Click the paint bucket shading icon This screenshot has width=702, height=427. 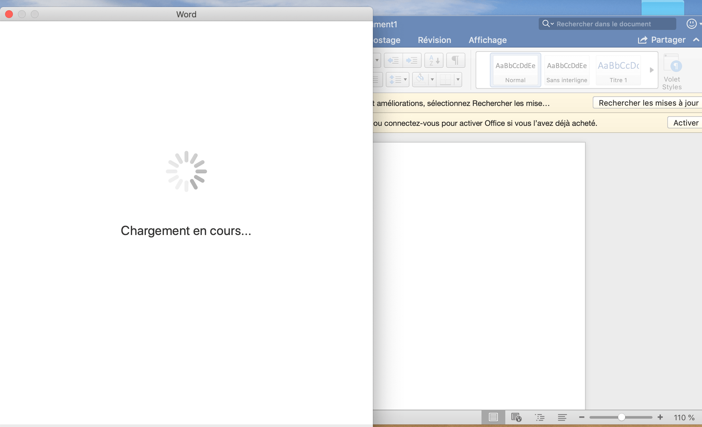pyautogui.click(x=420, y=79)
